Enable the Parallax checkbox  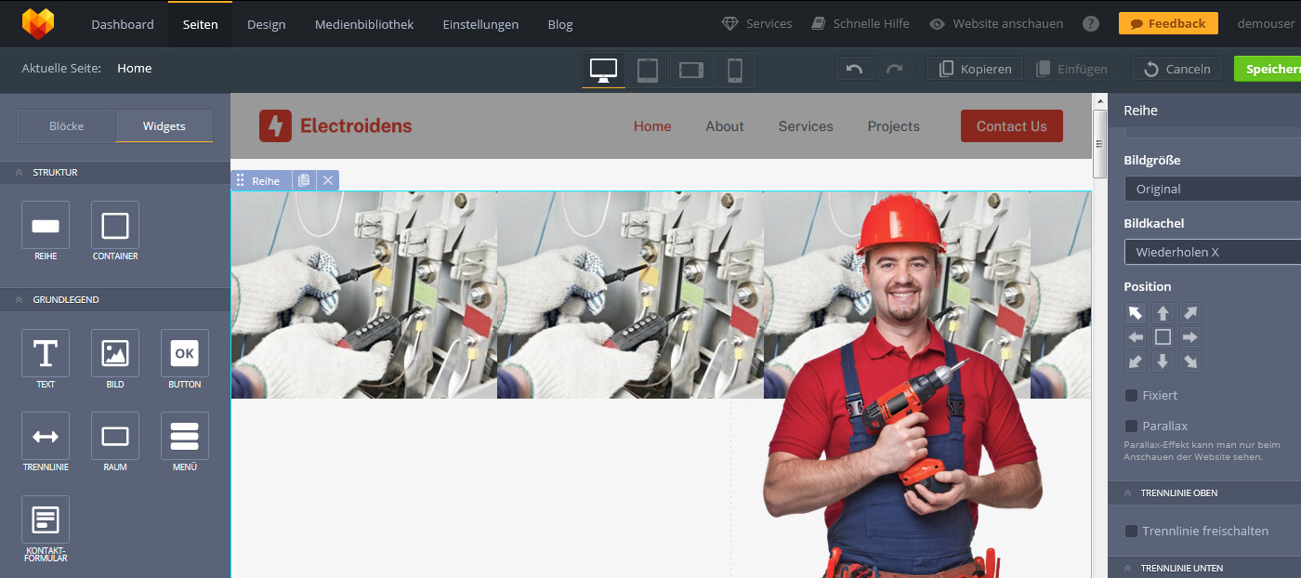[x=1131, y=426]
